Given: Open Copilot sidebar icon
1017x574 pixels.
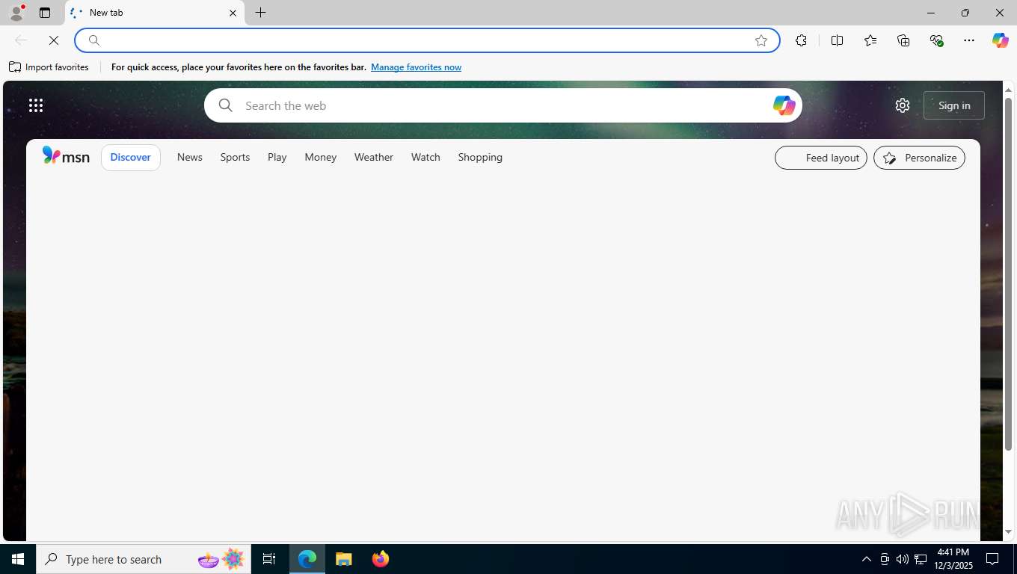Looking at the screenshot, I should click(x=1001, y=40).
